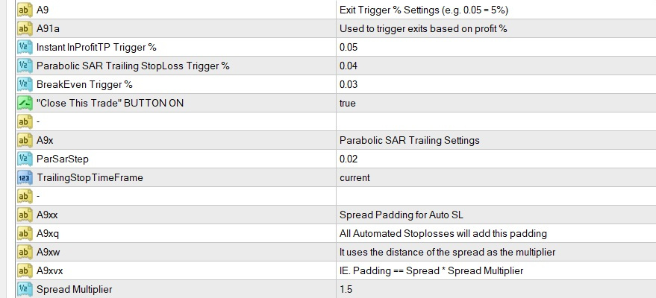The image size is (656, 298).
Task: Click the double-type icon beside Instant InProfitTP Trigger %
Action: pyautogui.click(x=23, y=47)
